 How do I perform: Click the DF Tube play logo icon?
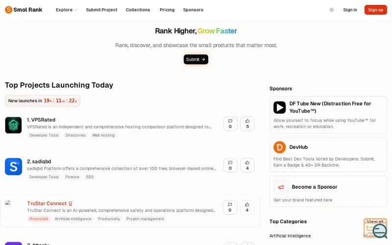279,107
